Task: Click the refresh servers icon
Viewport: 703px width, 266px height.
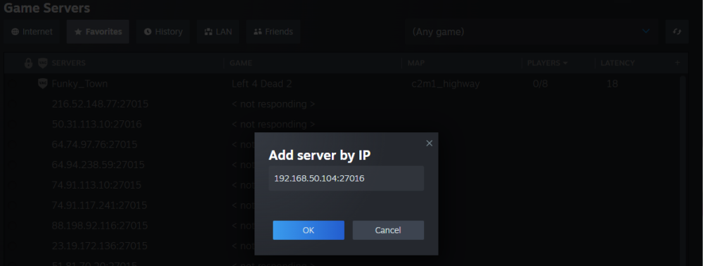Action: pyautogui.click(x=677, y=32)
